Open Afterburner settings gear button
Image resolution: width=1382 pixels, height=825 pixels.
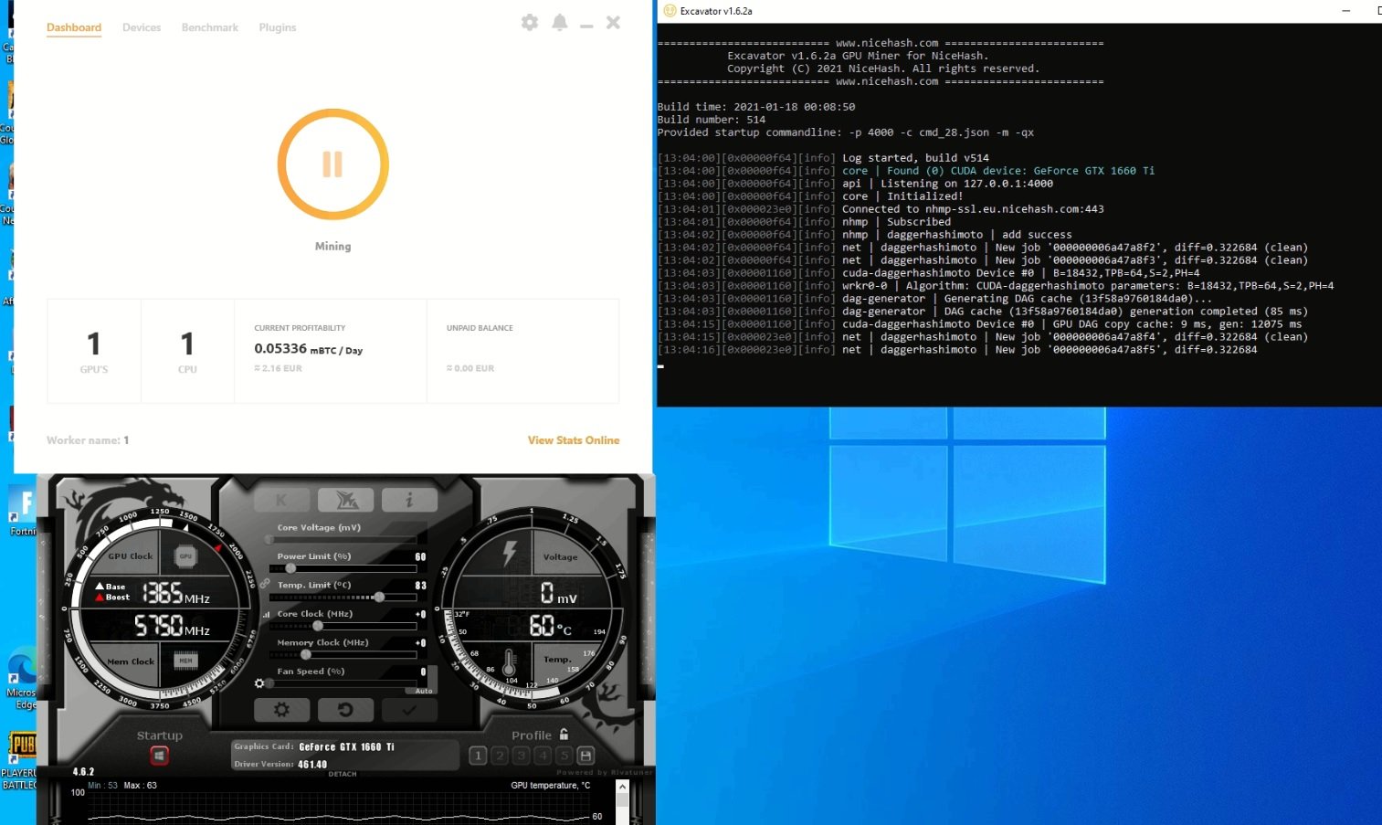point(281,710)
